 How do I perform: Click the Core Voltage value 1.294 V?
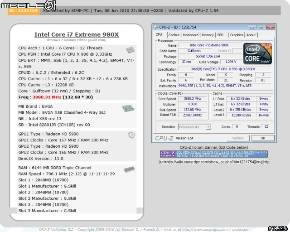(231, 62)
